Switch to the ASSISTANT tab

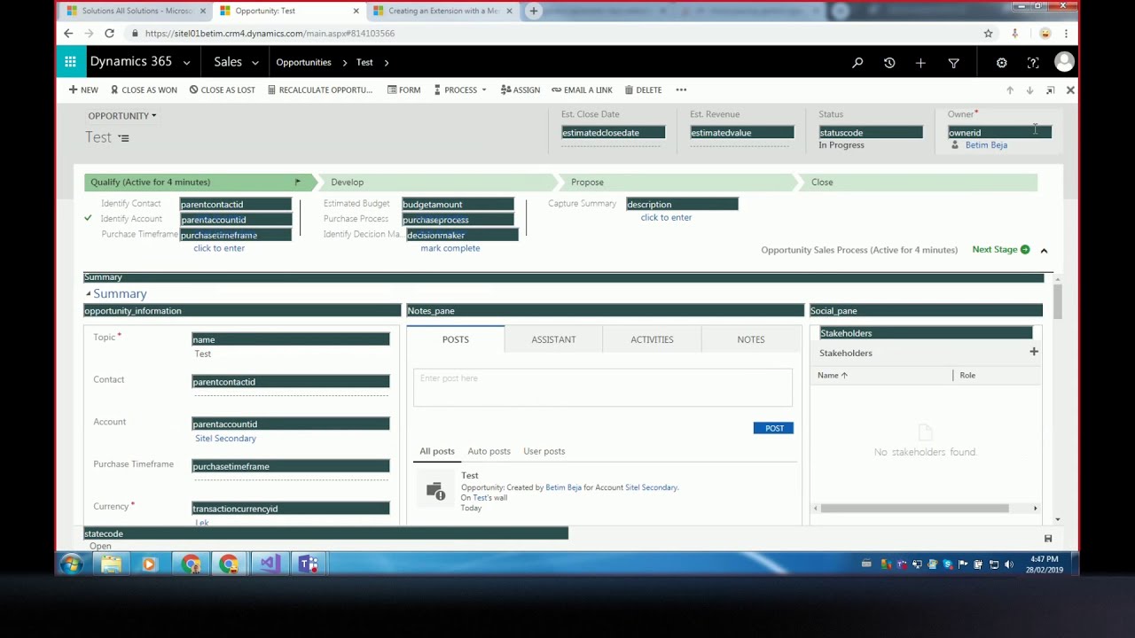point(553,339)
